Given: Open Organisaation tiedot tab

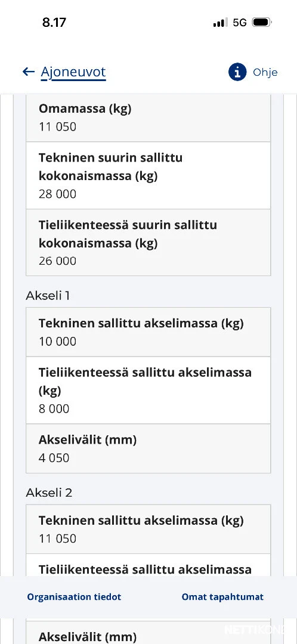Looking at the screenshot, I should (x=75, y=597).
